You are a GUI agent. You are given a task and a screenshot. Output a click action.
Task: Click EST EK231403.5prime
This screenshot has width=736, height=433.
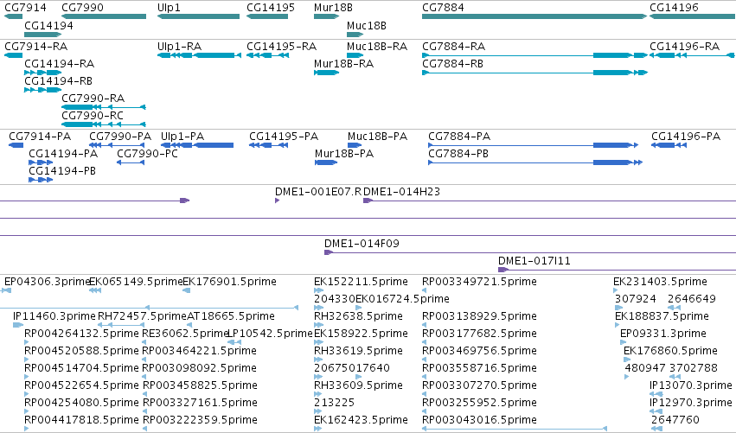(661, 282)
